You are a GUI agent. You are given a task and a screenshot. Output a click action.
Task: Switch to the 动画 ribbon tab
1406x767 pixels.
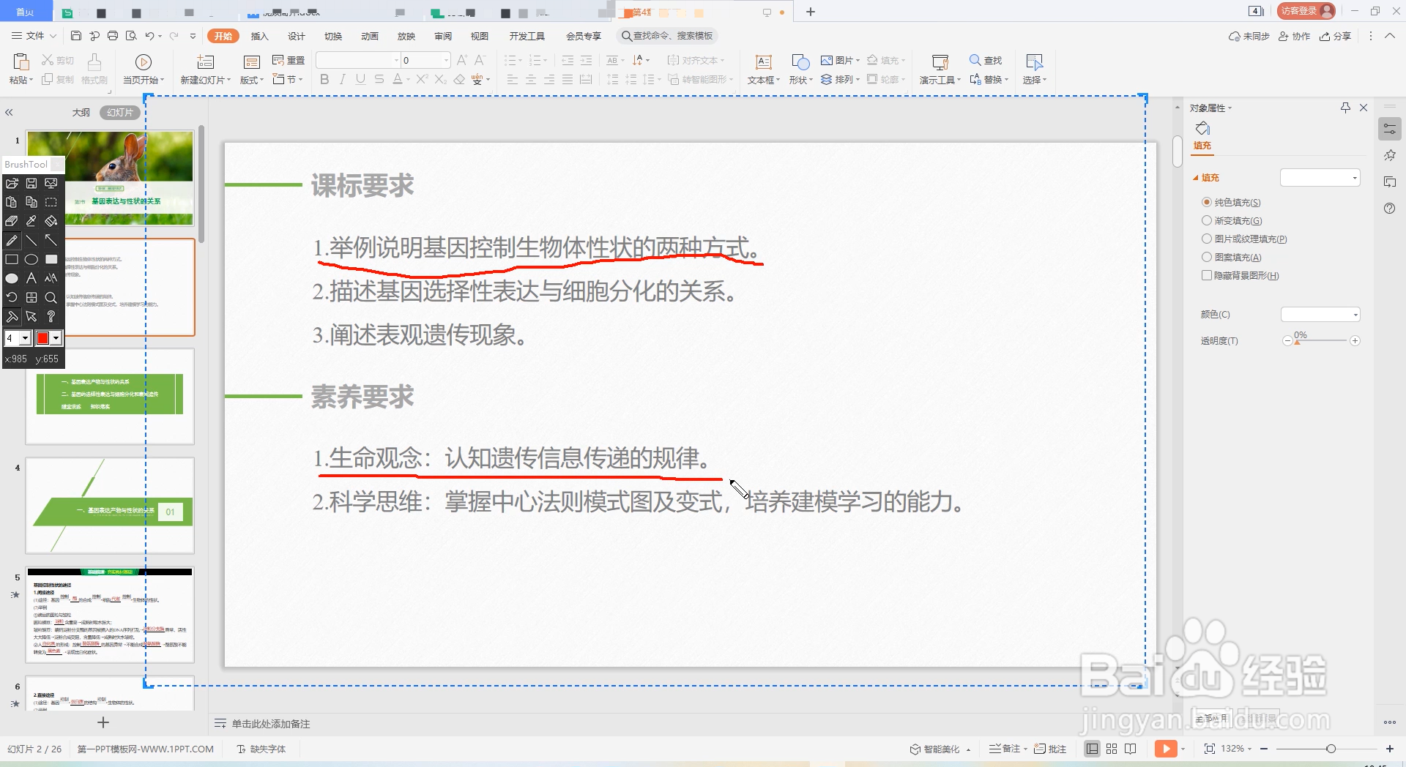tap(369, 35)
